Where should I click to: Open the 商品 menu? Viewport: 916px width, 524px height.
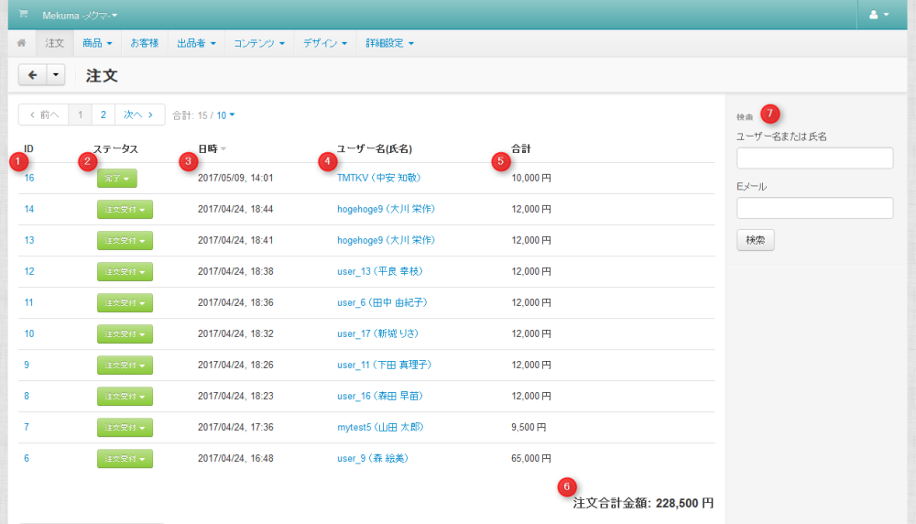coord(97,43)
